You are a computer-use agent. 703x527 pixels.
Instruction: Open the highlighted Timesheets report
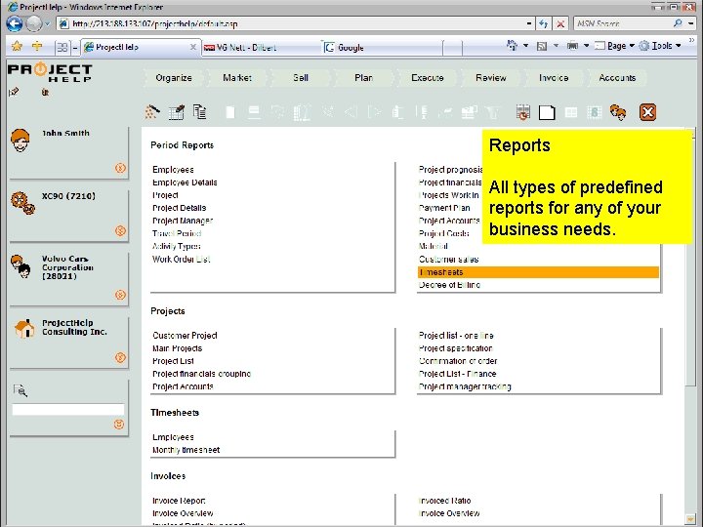(538, 272)
